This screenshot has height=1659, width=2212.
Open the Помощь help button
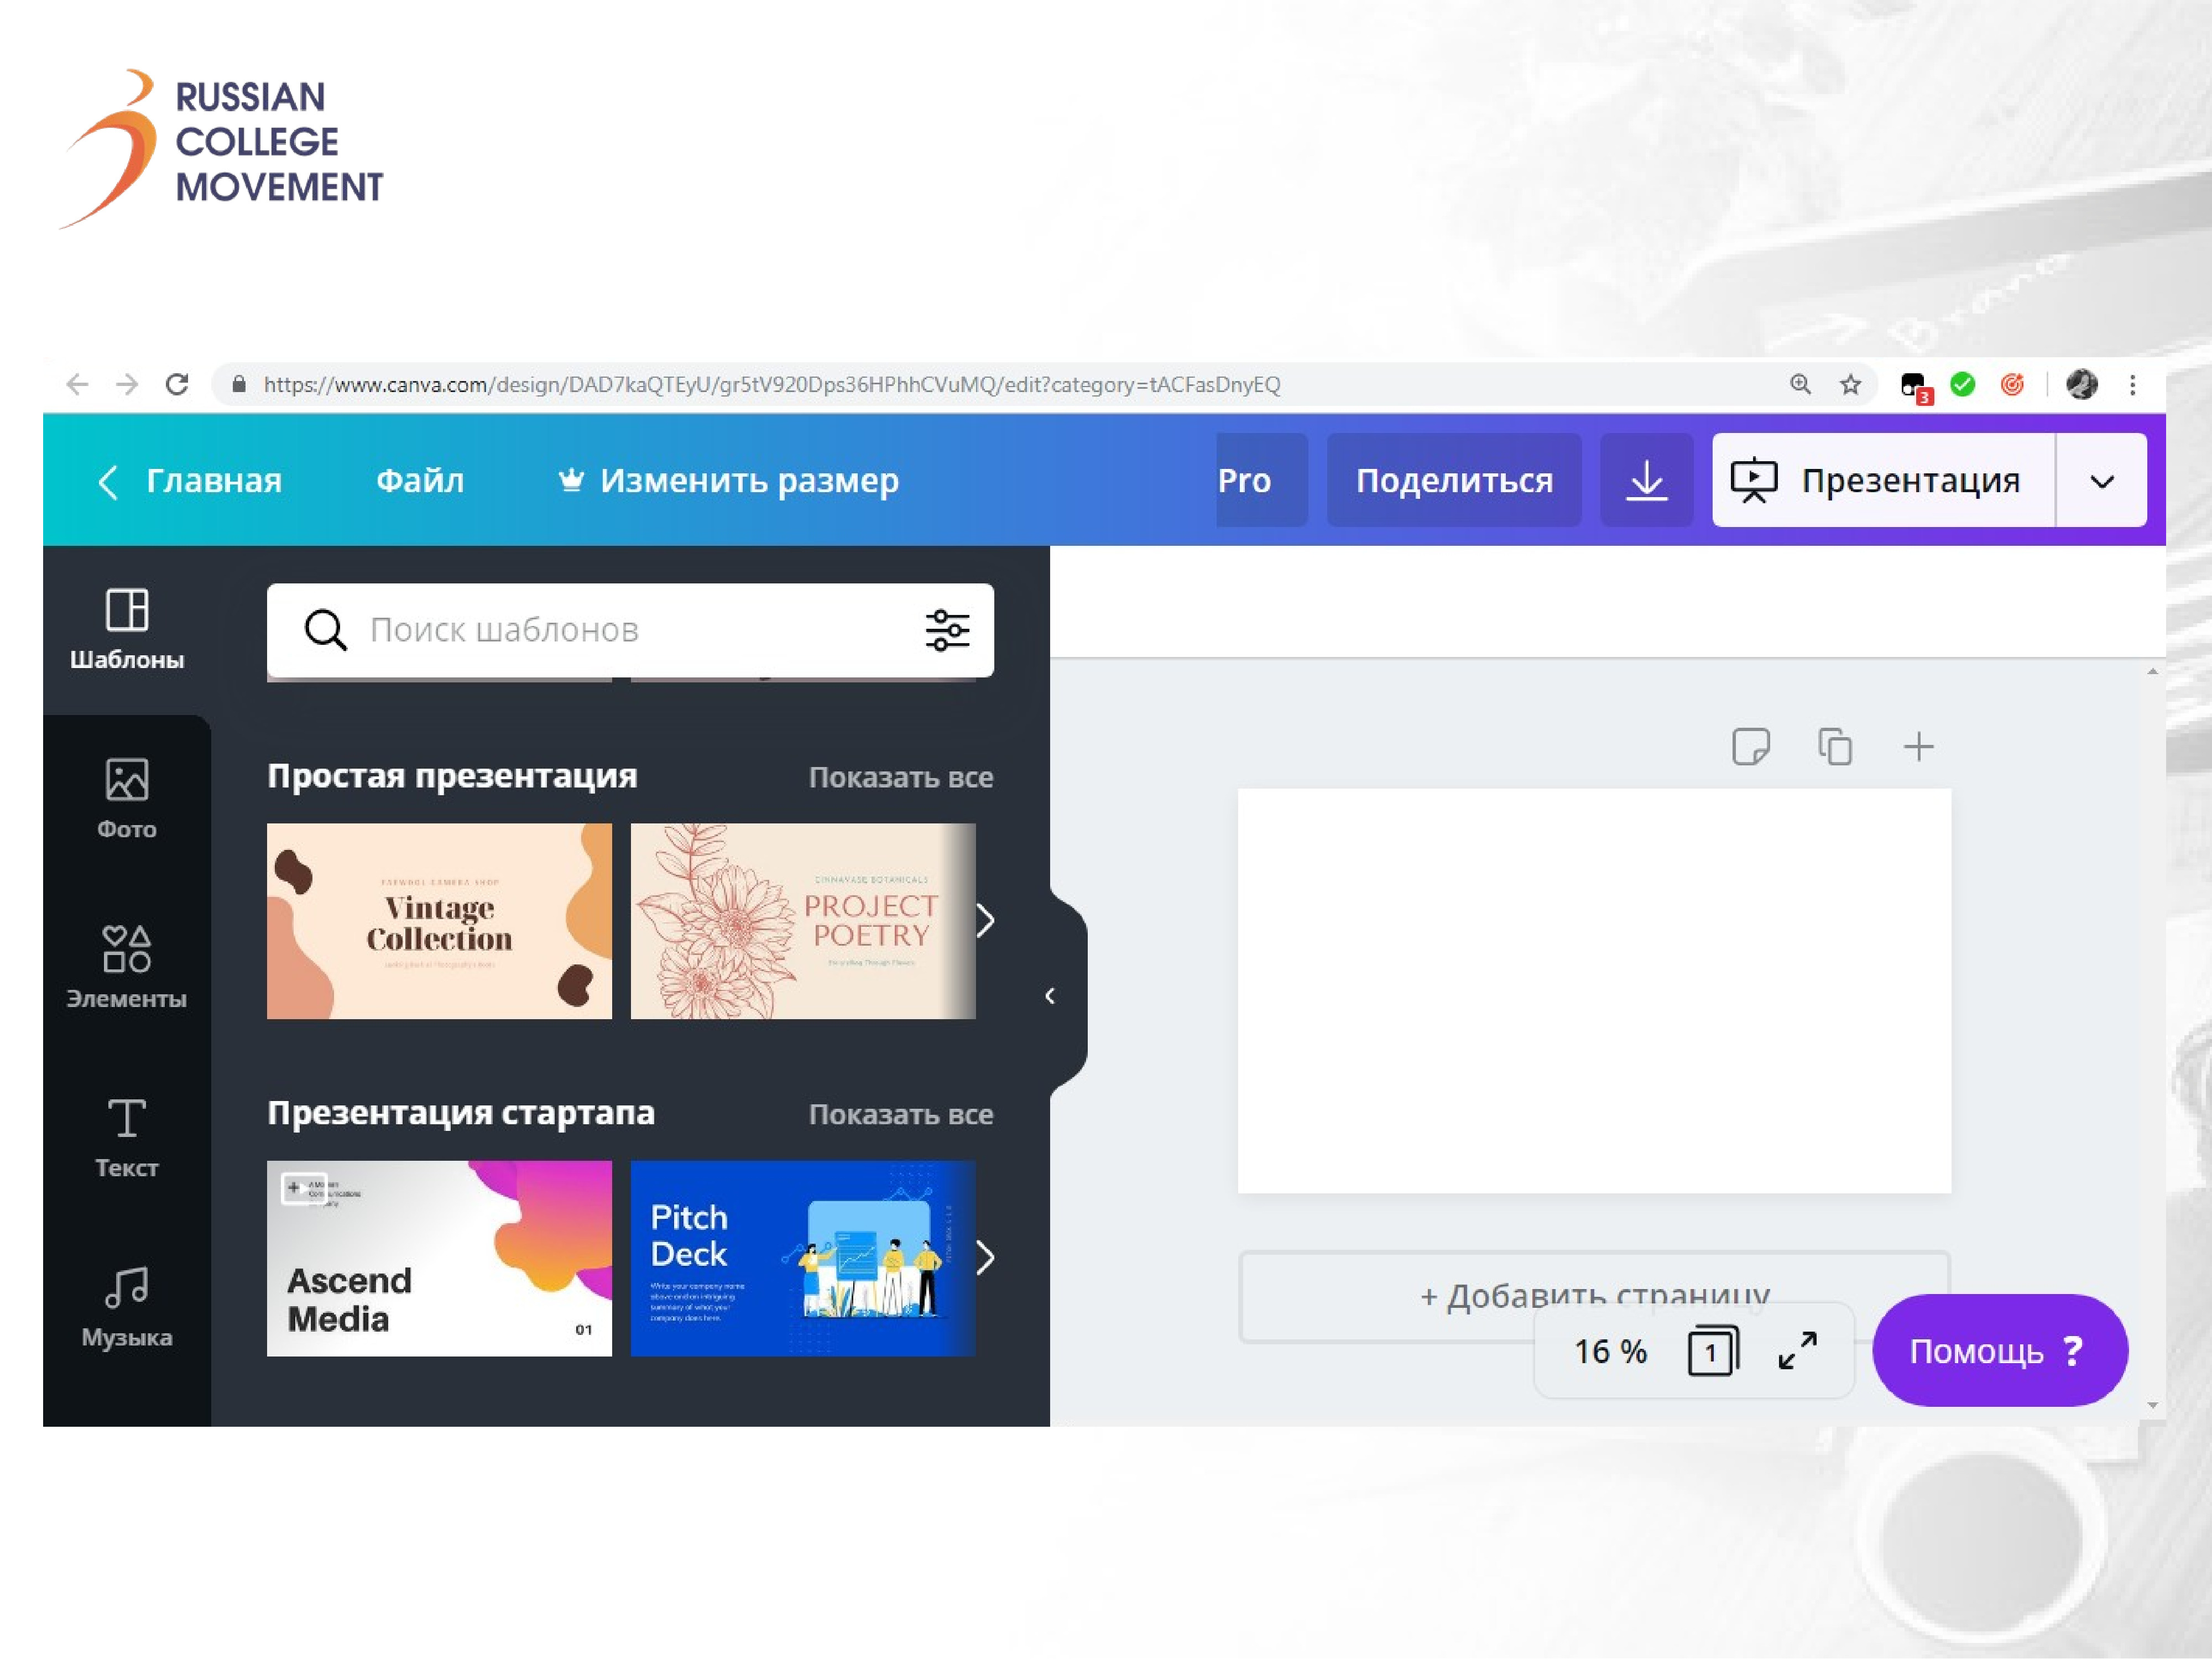[2000, 1351]
